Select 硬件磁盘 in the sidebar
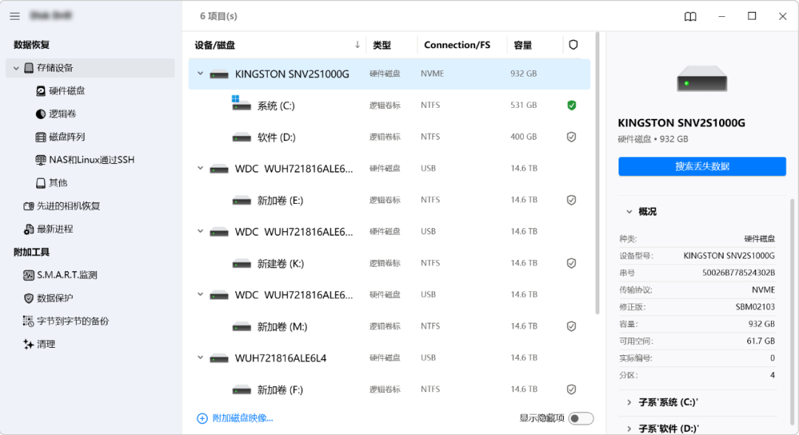Image resolution: width=799 pixels, height=435 pixels. (67, 91)
